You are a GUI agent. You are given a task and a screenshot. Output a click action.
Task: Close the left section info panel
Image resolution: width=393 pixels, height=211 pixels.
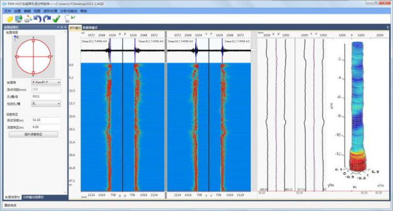click(65, 27)
